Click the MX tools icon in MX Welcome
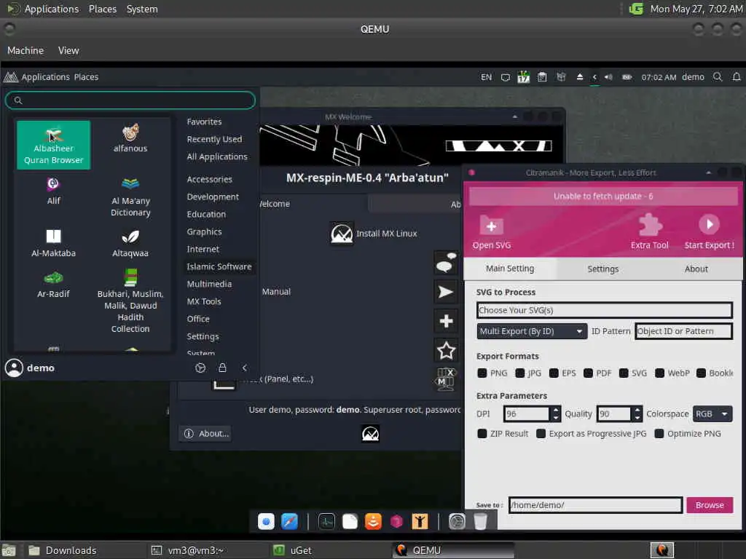The height and width of the screenshot is (559, 746). [x=446, y=379]
